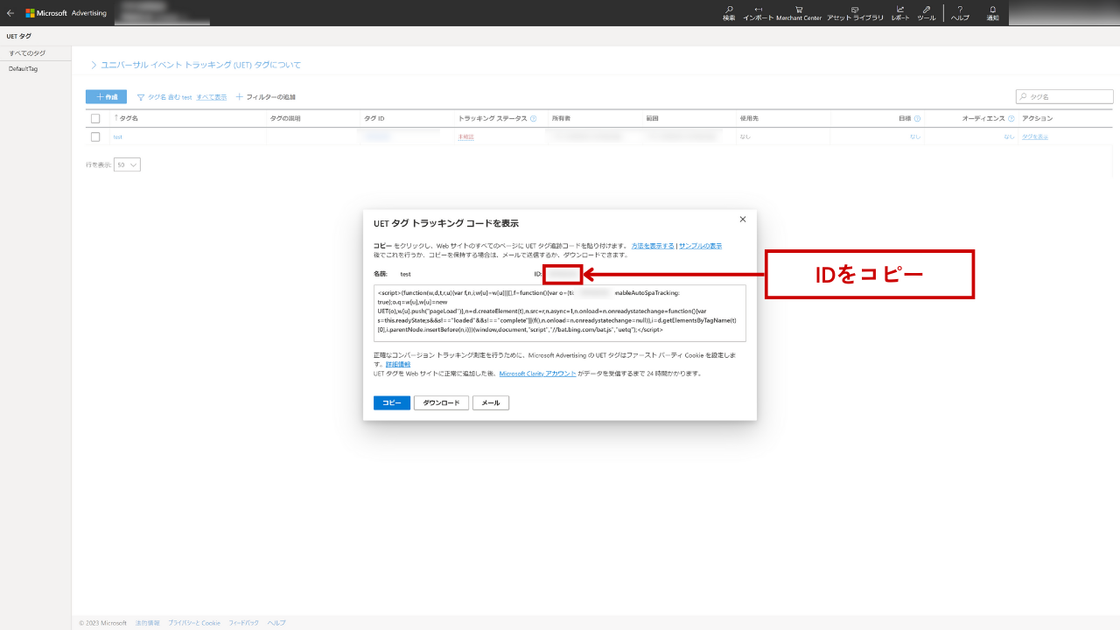Close the UET tag tracking code dialog
Screen dimensions: 1120x630
(743, 220)
